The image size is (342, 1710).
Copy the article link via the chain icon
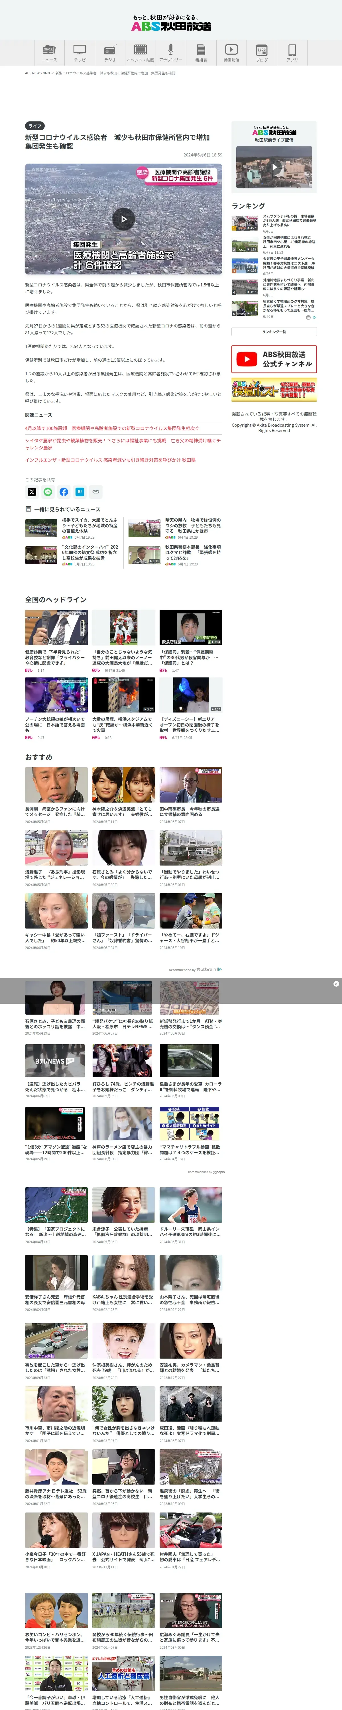tap(96, 492)
